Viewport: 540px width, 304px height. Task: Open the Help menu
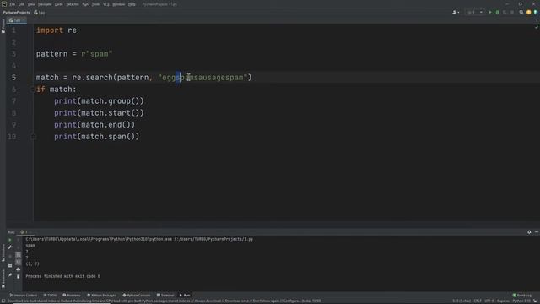pyautogui.click(x=132, y=4)
